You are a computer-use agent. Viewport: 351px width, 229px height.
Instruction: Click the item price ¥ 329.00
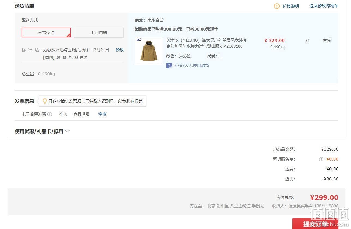[x=274, y=41]
